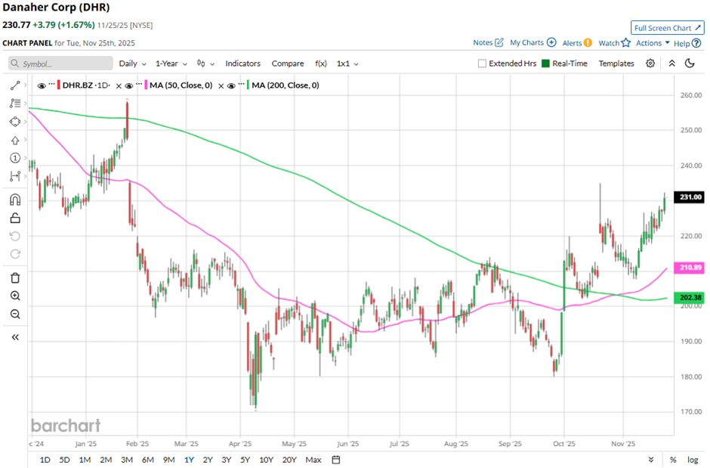Click the Symbol search field

click(60, 64)
